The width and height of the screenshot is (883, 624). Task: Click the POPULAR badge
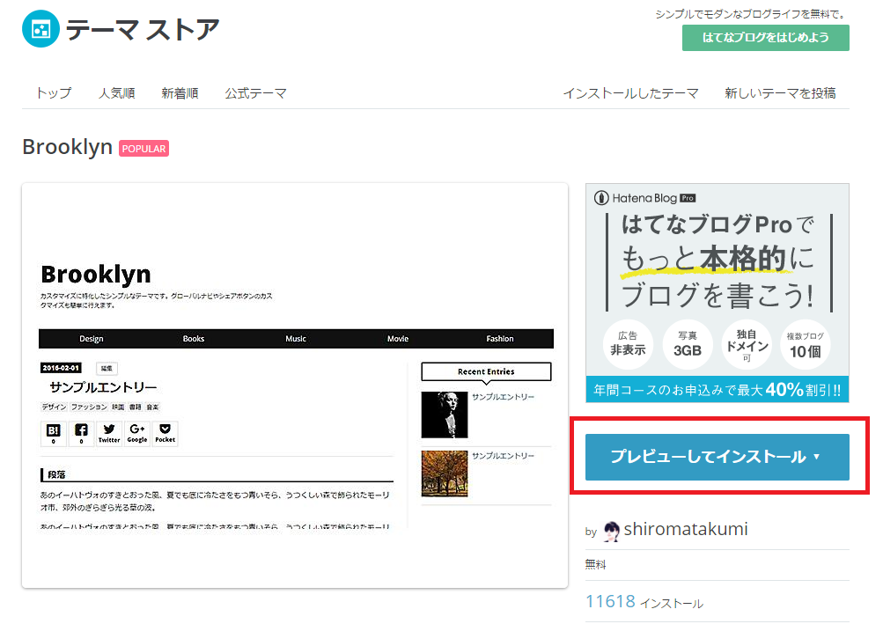[x=143, y=149]
